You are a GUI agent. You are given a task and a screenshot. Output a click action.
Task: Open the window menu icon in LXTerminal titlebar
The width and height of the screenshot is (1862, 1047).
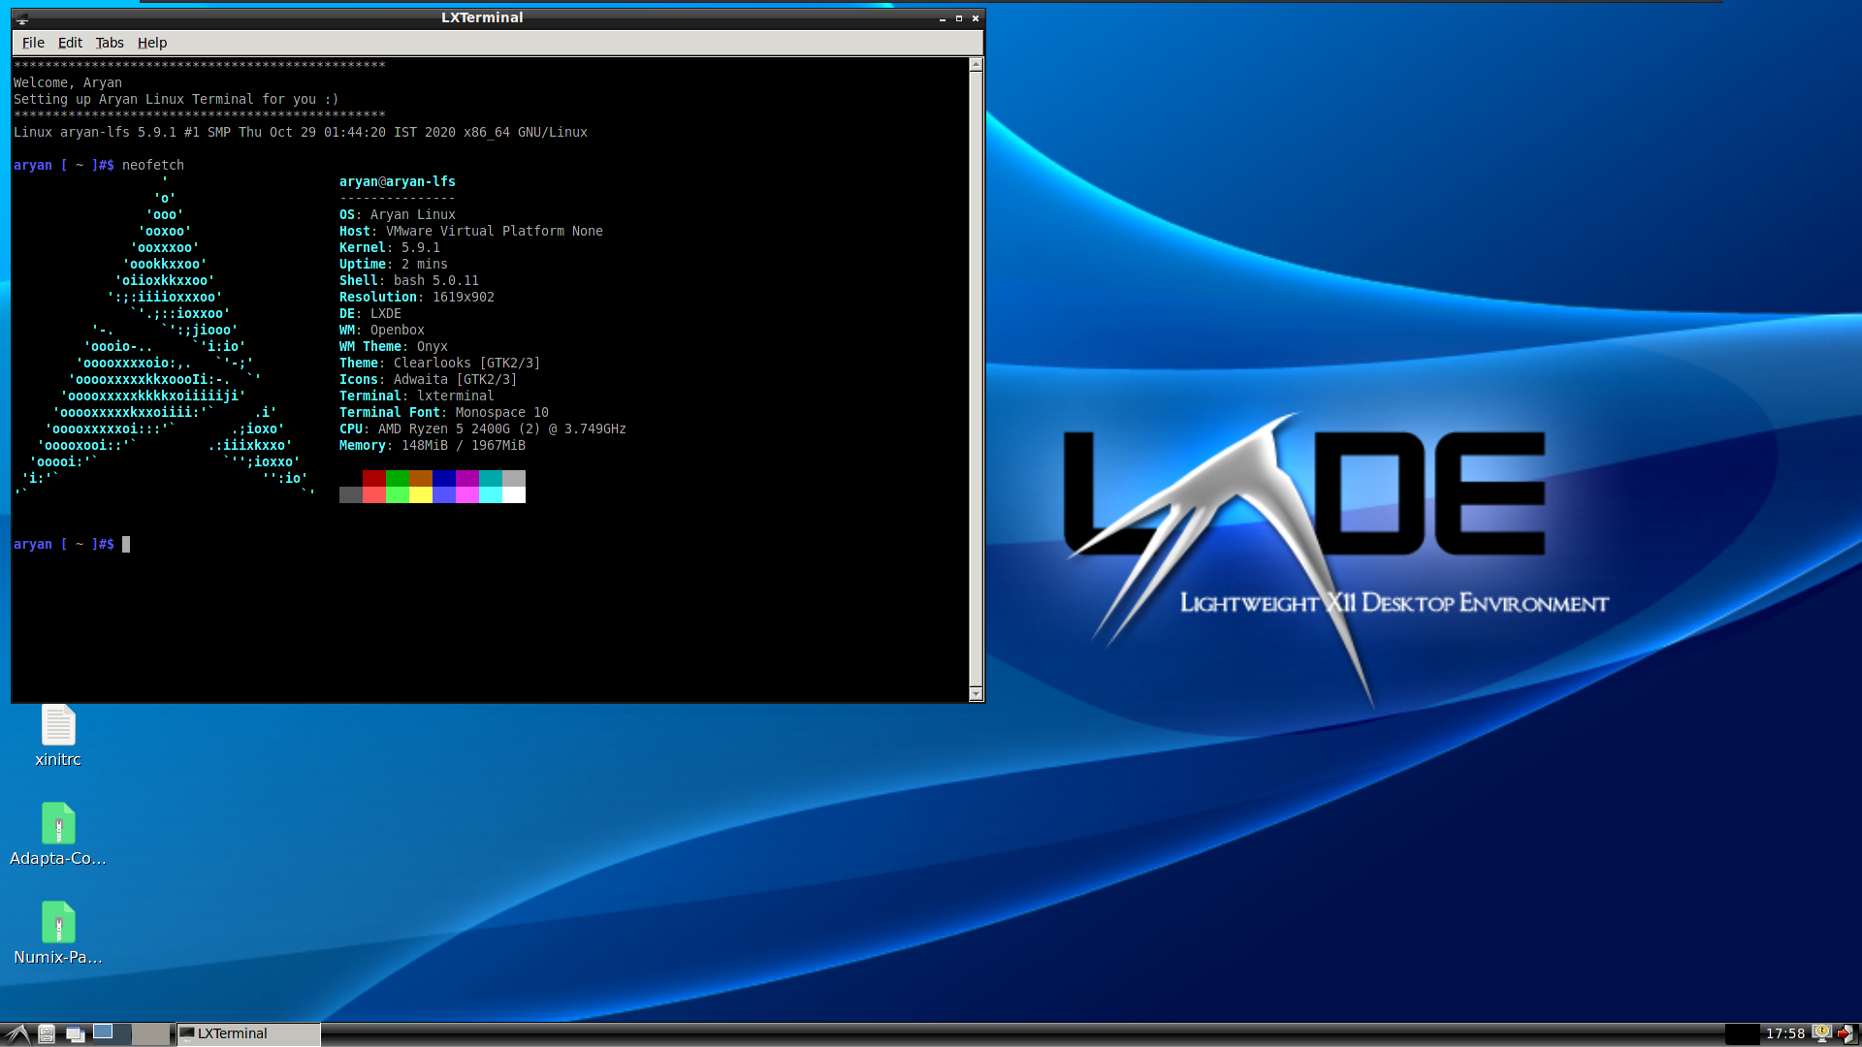[x=22, y=18]
